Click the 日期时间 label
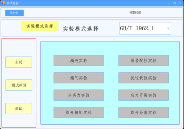 coord(135,13)
